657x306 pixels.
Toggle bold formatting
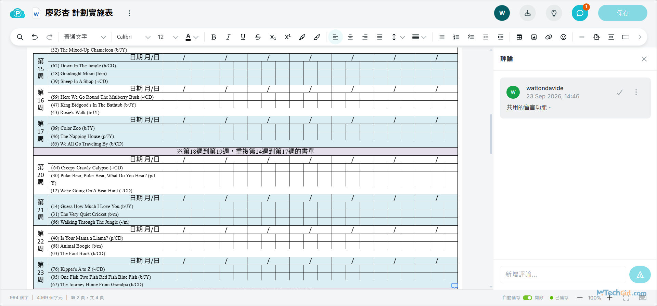tap(214, 37)
